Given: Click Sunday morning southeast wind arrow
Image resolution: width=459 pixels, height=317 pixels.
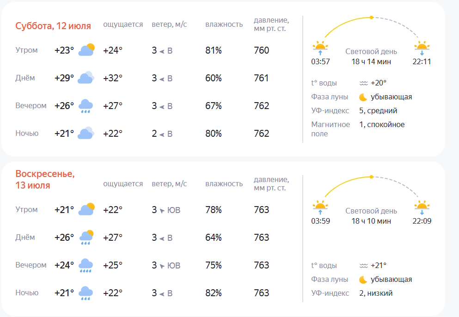Looking at the screenshot, I should 162,210.
